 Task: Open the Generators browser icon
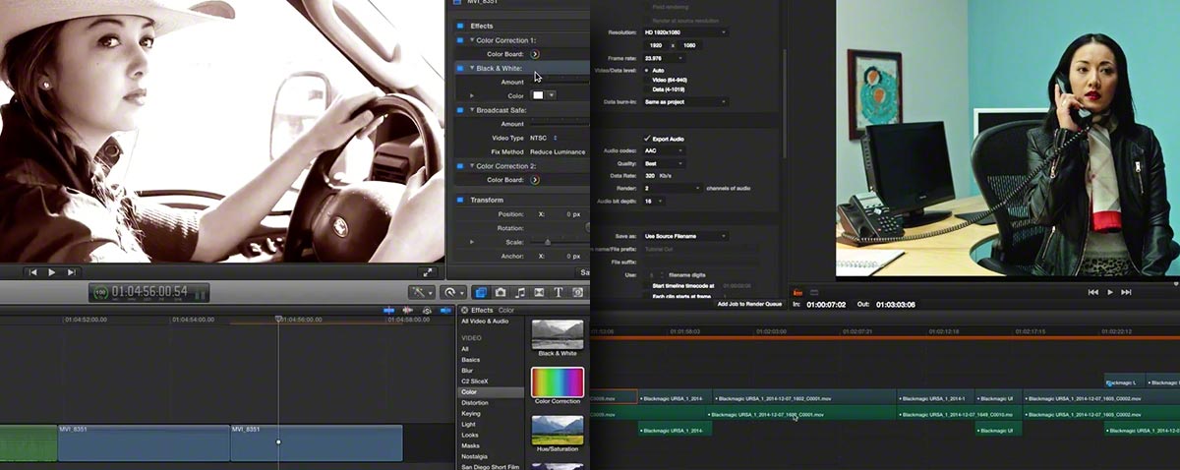click(578, 292)
